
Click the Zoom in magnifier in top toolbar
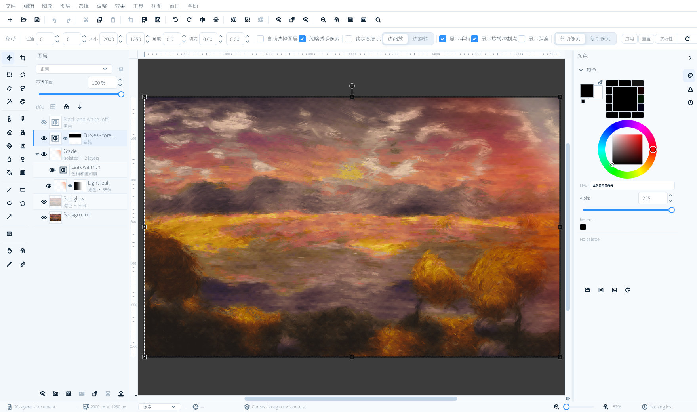pos(337,20)
